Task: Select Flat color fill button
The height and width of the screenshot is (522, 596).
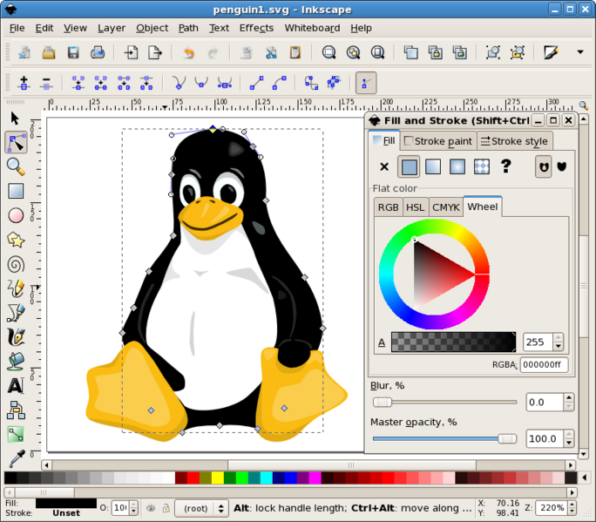Action: (409, 166)
